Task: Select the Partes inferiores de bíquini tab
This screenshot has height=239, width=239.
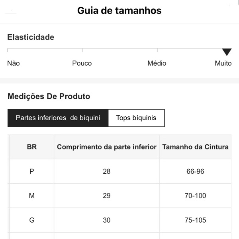Action: coord(58,118)
